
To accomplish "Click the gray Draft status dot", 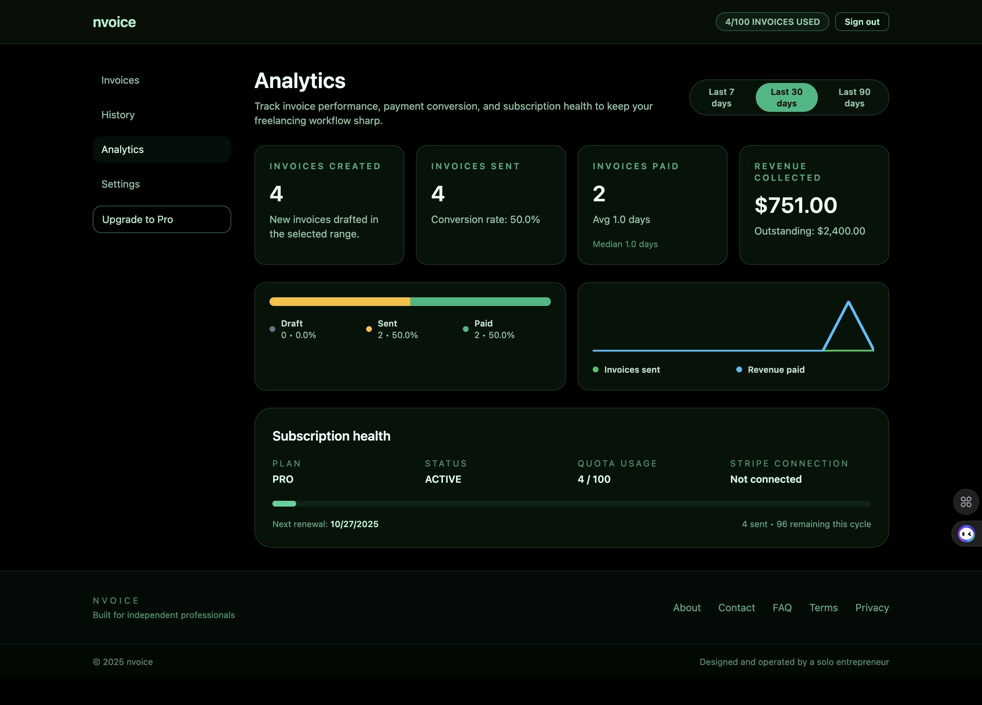I will [x=272, y=329].
